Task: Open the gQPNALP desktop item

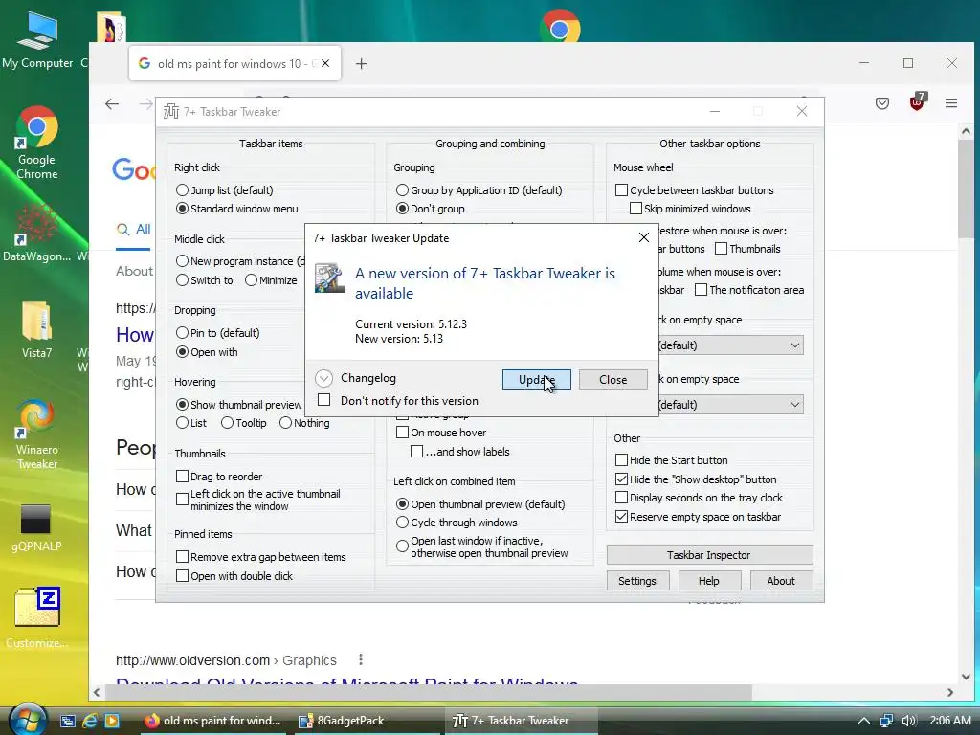Action: 35,527
